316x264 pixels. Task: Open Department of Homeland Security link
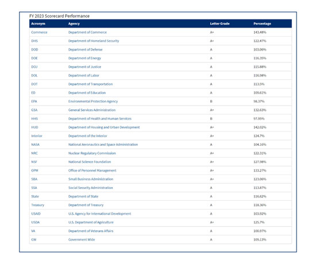[x=94, y=41]
